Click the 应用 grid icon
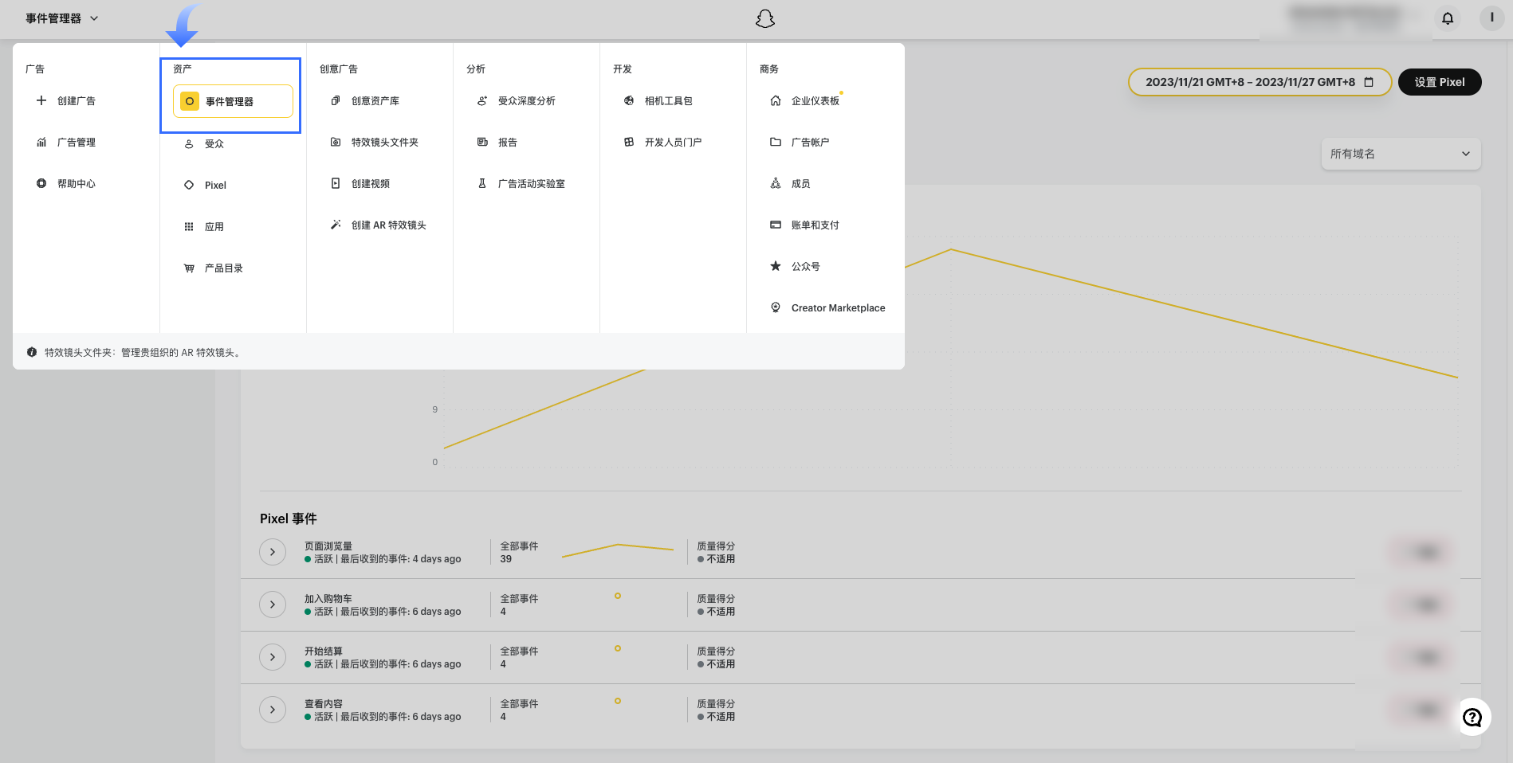 tap(189, 226)
